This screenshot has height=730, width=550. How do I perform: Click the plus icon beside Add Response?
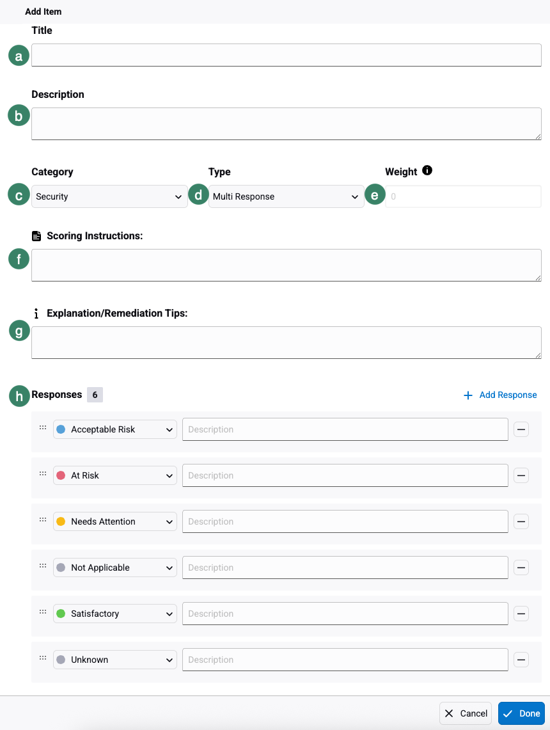point(467,395)
